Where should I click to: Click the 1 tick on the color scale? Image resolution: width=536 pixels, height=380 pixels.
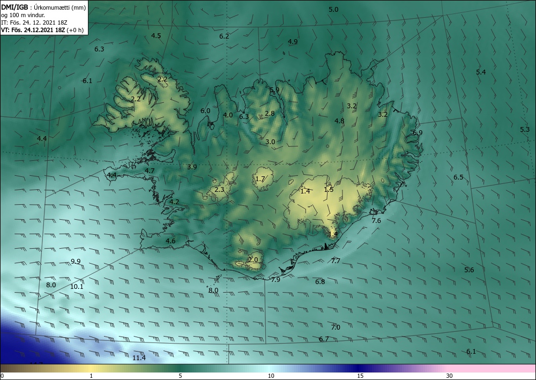[x=91, y=376]
